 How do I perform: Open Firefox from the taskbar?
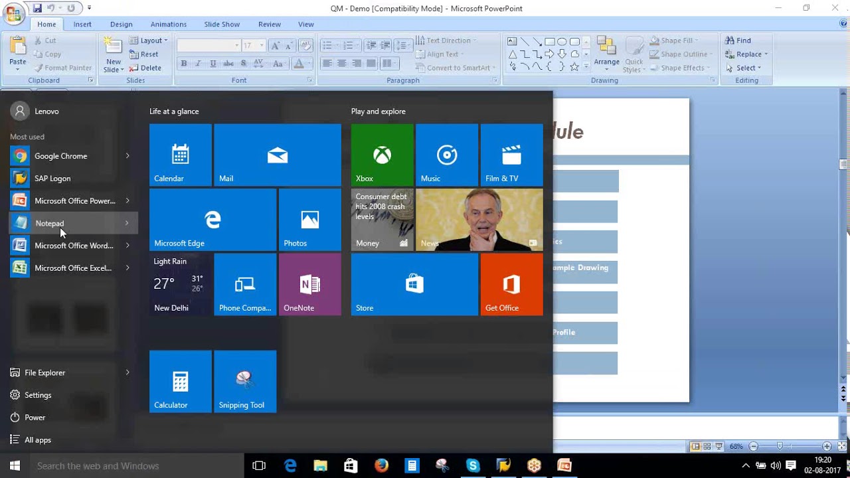tap(381, 466)
